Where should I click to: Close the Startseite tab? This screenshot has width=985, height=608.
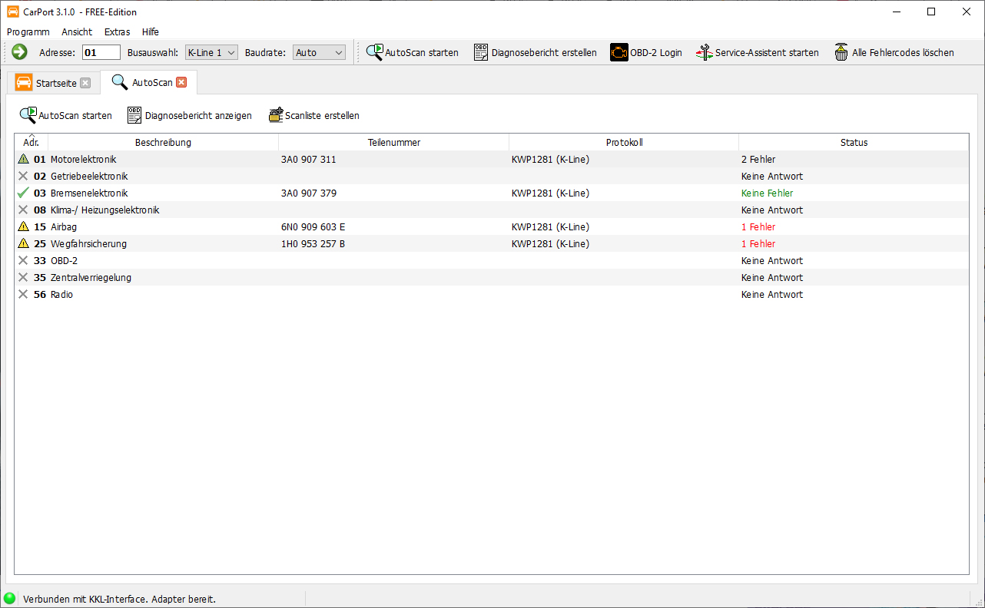click(85, 83)
